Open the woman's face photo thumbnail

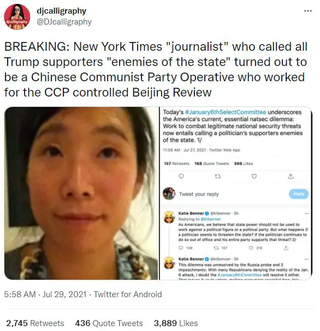[x=81, y=193]
